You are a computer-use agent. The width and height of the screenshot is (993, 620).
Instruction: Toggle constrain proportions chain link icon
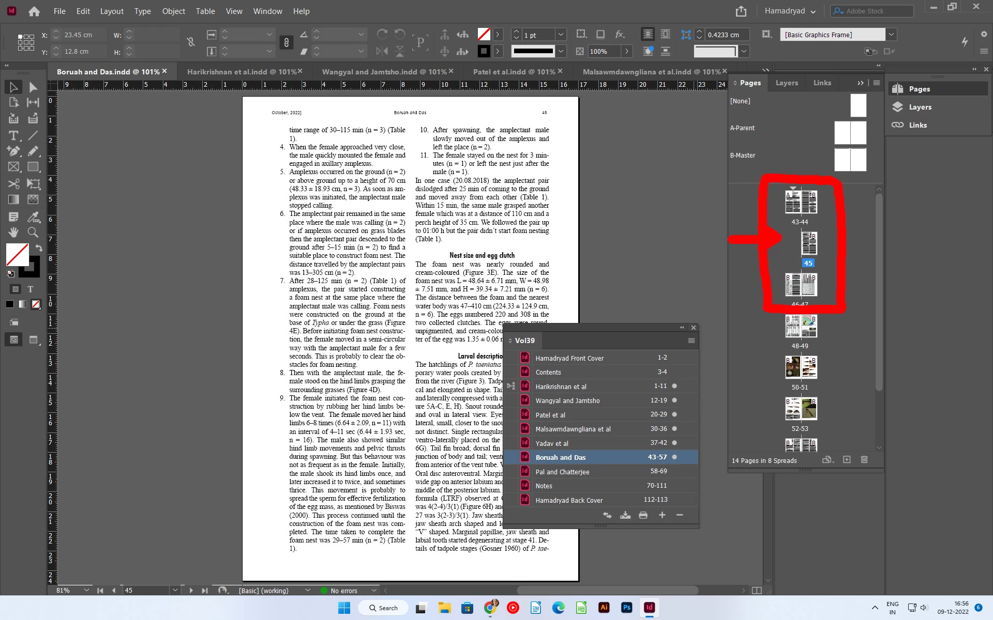[286, 42]
